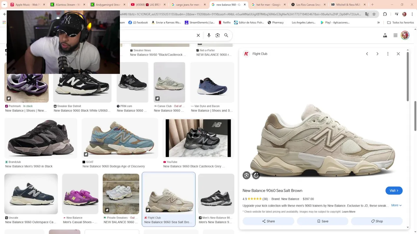Open StreamElements bookmark
The height and width of the screenshot is (234, 417).
(x=199, y=22)
